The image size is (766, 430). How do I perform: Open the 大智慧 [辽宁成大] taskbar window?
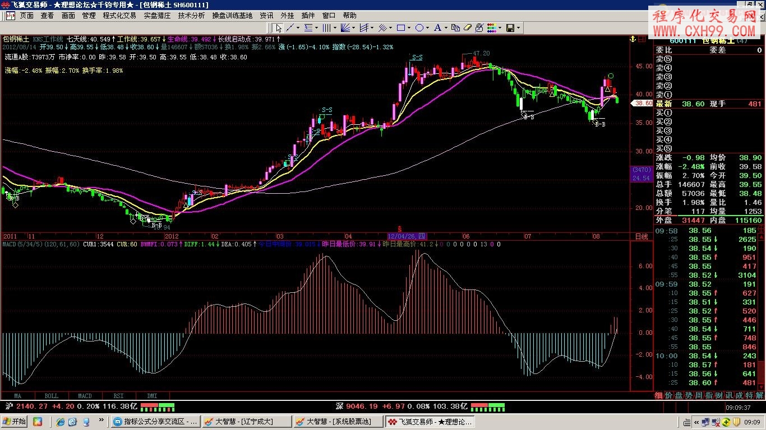point(246,421)
